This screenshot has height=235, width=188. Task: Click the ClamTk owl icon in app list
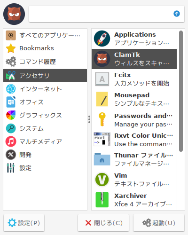102,59
